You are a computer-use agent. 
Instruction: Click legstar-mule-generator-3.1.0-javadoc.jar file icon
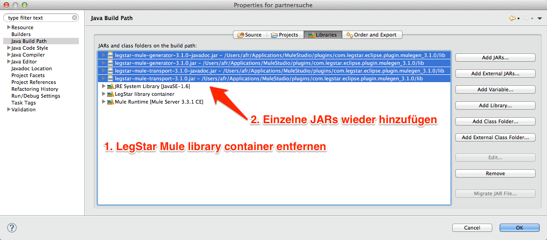click(110, 55)
